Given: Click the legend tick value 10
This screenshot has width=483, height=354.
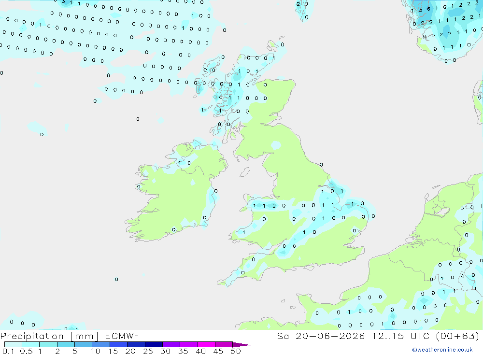Looking at the screenshot, I should tap(96, 351).
